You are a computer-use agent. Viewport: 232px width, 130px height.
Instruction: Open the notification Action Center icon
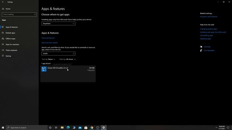tap(228, 127)
